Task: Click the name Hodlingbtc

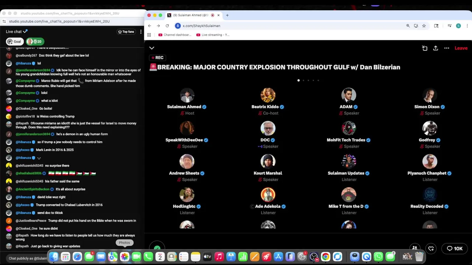Action: point(184,206)
